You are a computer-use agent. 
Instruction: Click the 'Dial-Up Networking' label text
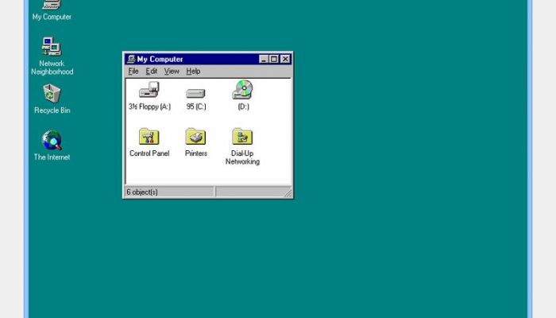pos(242,157)
